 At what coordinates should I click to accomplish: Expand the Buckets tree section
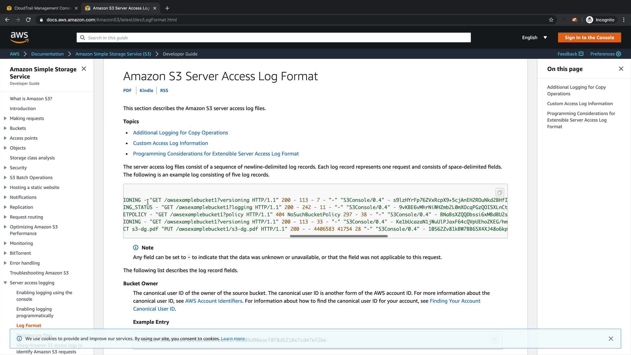tap(5, 128)
